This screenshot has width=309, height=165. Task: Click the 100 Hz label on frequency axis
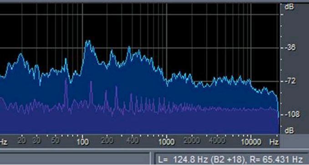[x=82, y=142]
